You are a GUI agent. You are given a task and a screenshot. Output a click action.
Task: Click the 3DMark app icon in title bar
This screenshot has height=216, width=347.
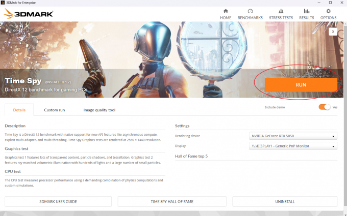(x=3, y=3)
